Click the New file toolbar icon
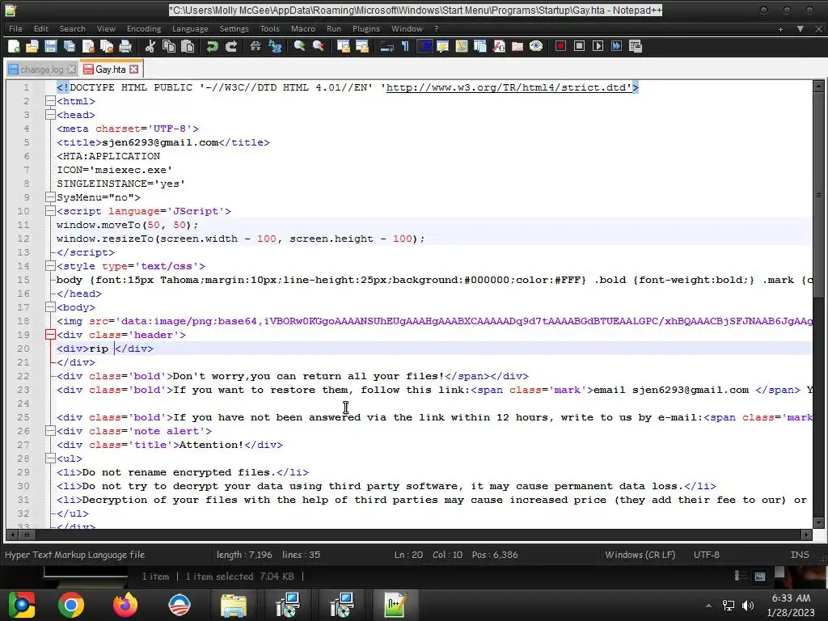The height and width of the screenshot is (621, 828). click(15, 46)
